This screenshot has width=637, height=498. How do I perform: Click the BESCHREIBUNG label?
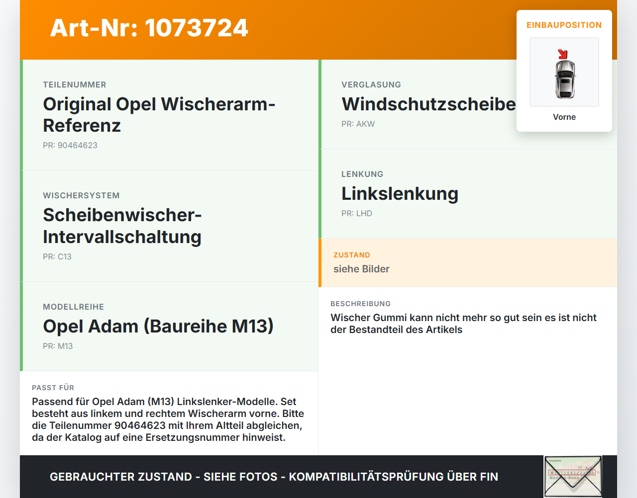[x=361, y=304]
